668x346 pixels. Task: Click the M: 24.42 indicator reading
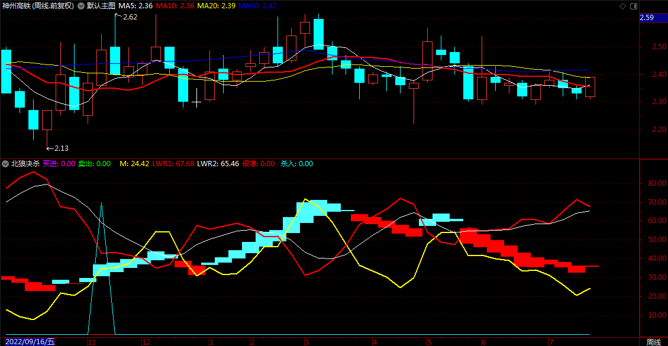tap(134, 164)
